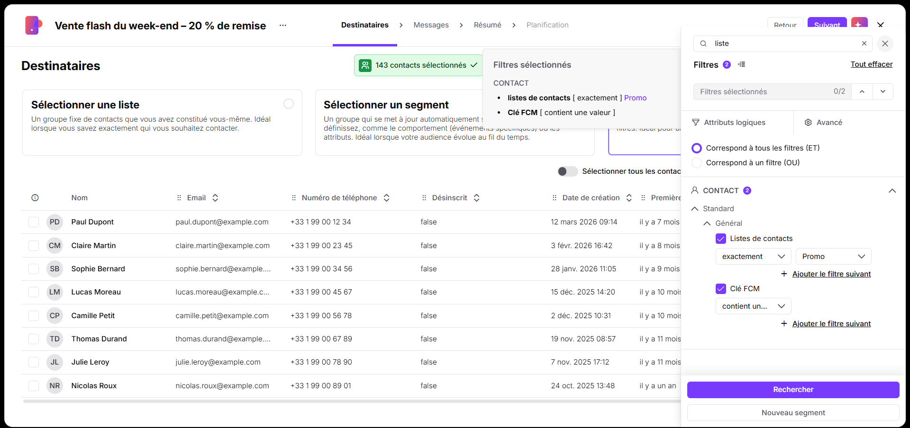Screen dimensions: 910x428
Task: Collapse the Standard tree group
Action: click(695, 209)
